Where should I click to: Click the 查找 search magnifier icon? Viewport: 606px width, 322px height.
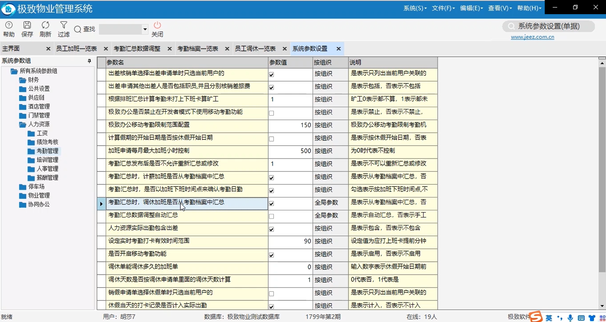coord(78,29)
